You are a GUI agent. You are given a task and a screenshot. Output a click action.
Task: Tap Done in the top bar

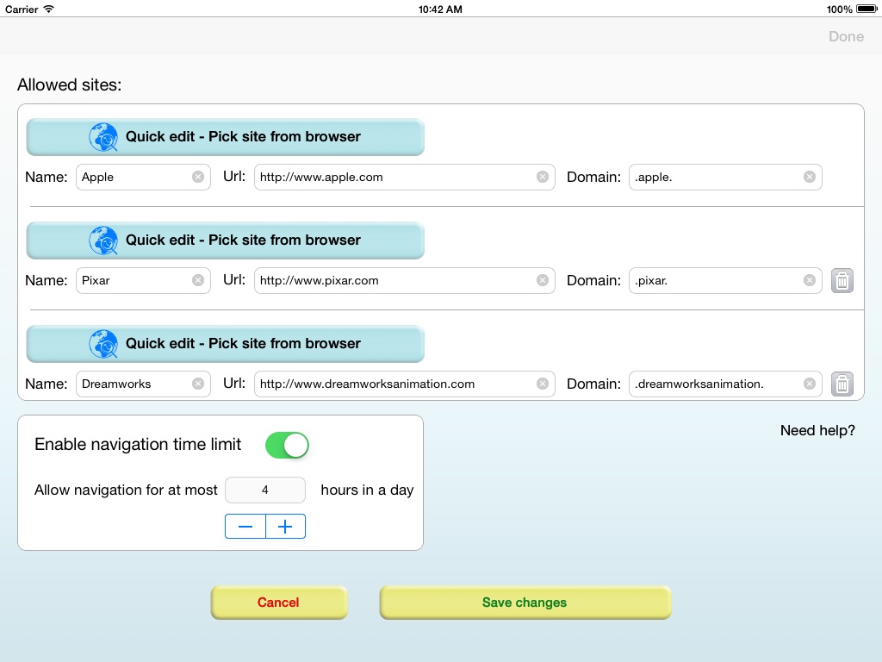click(846, 36)
